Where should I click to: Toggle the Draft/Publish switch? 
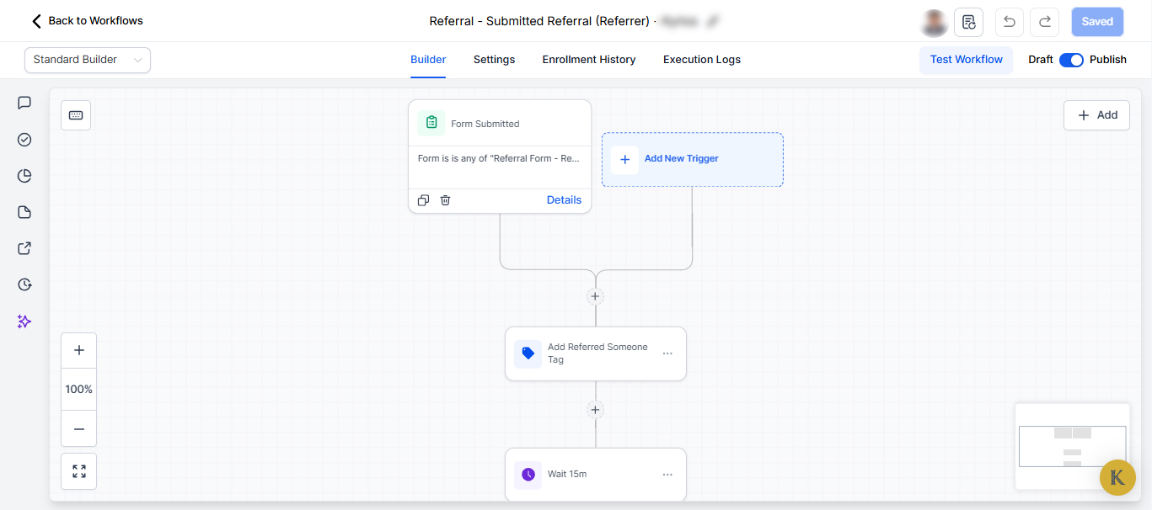[1071, 60]
